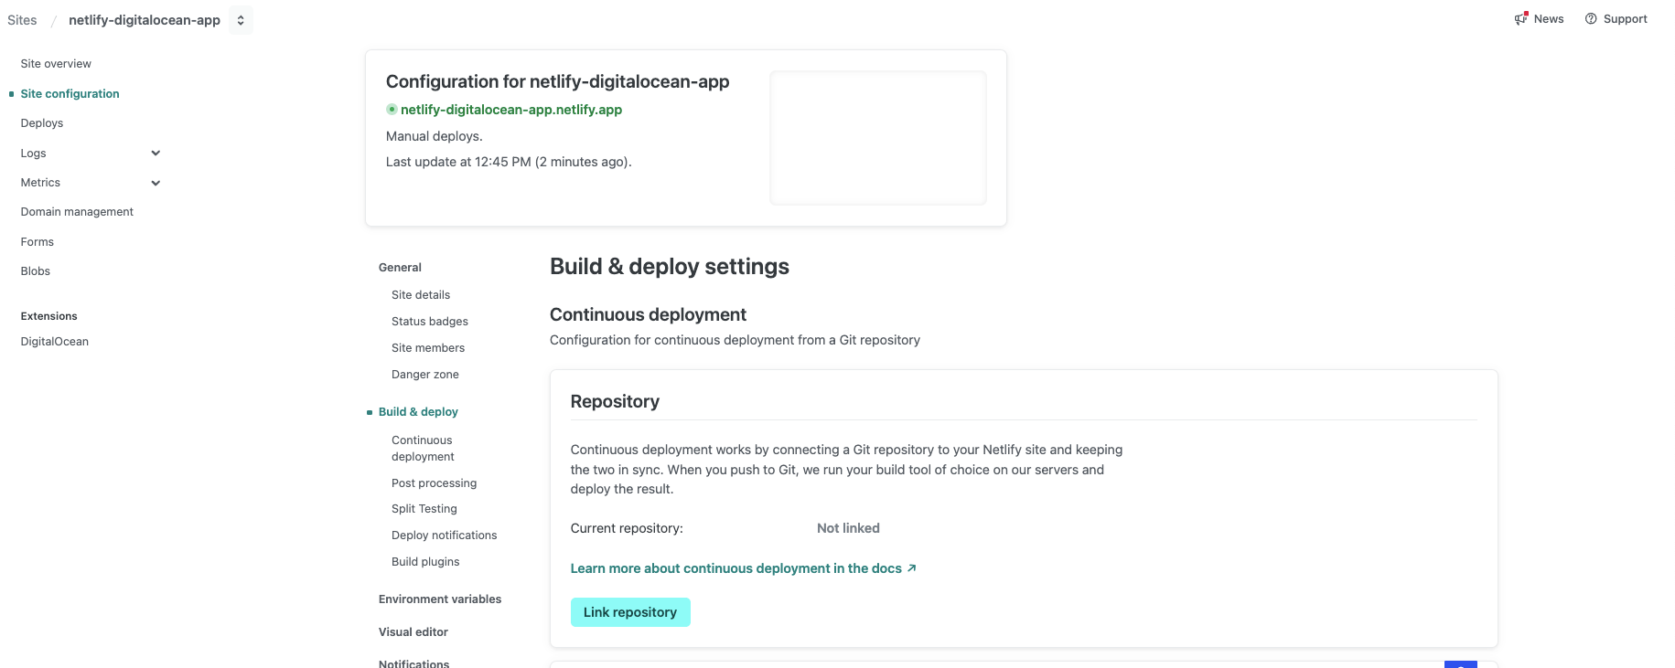
Task: Open the News megaphone icon
Action: 1521,18
